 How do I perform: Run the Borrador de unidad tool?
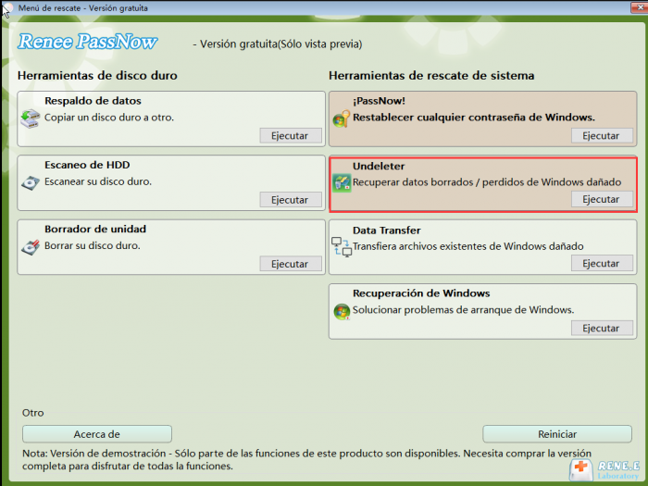click(x=291, y=264)
